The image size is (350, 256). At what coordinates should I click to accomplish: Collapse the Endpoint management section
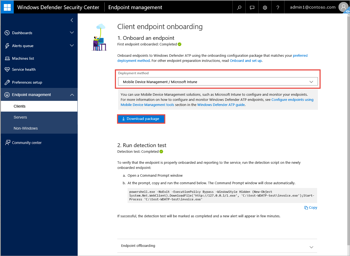pyautogui.click(x=72, y=95)
